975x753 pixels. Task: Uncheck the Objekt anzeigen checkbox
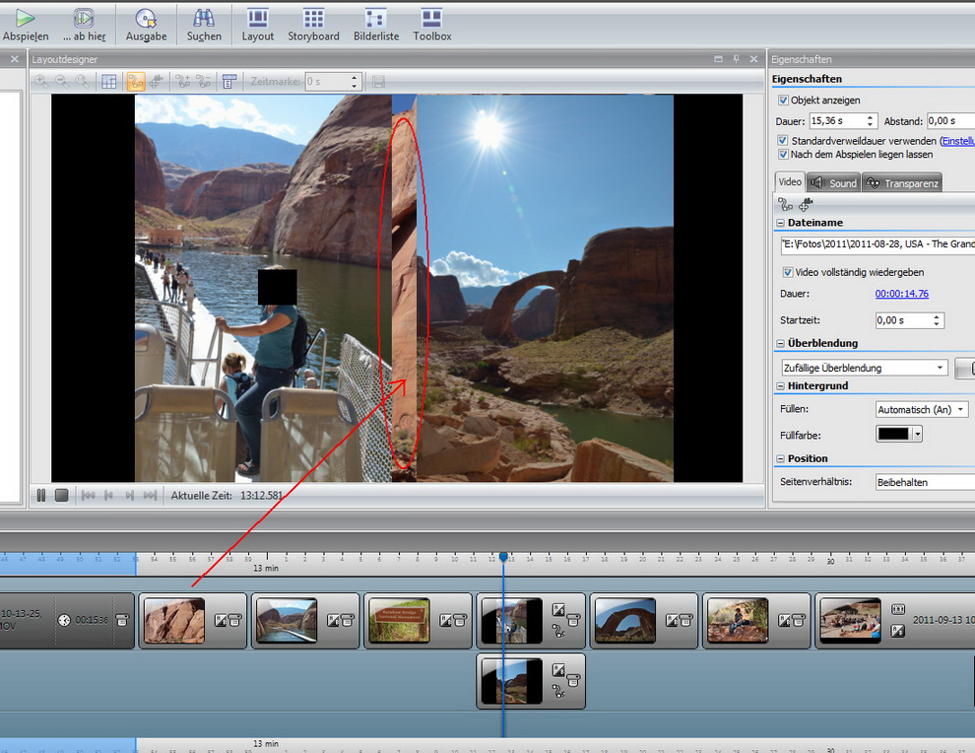(x=783, y=101)
